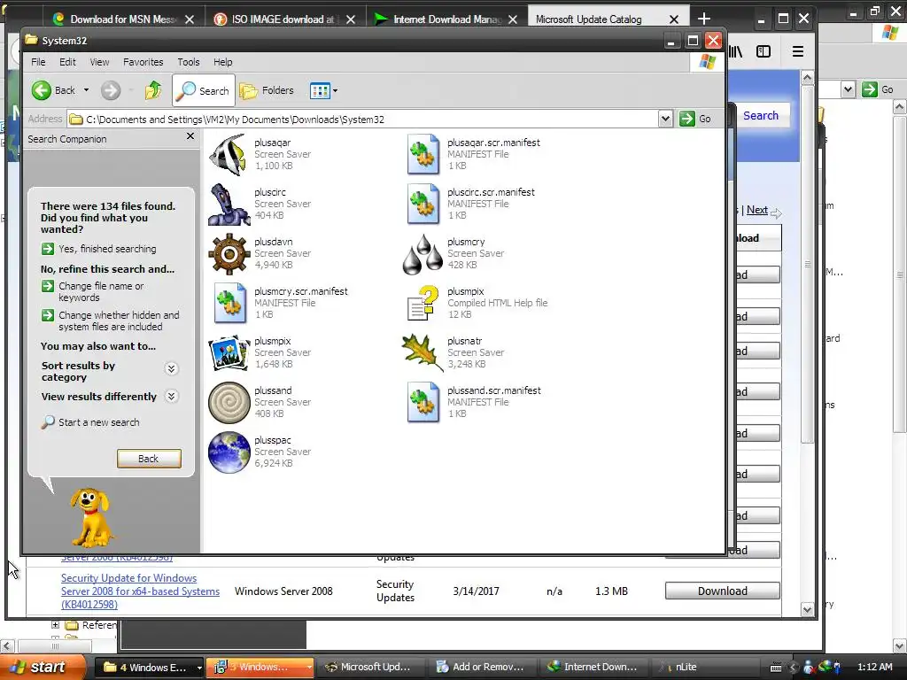Screen dimensions: 907x680
Task: Click the Next page link in catalog
Action: 756,210
